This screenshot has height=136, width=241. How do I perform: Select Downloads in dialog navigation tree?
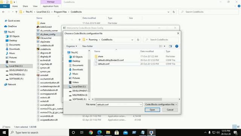(x=78, y=70)
